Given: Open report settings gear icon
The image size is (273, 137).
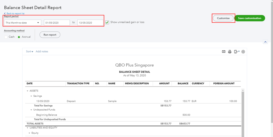Looking at the screenshot, I should tap(243, 52).
